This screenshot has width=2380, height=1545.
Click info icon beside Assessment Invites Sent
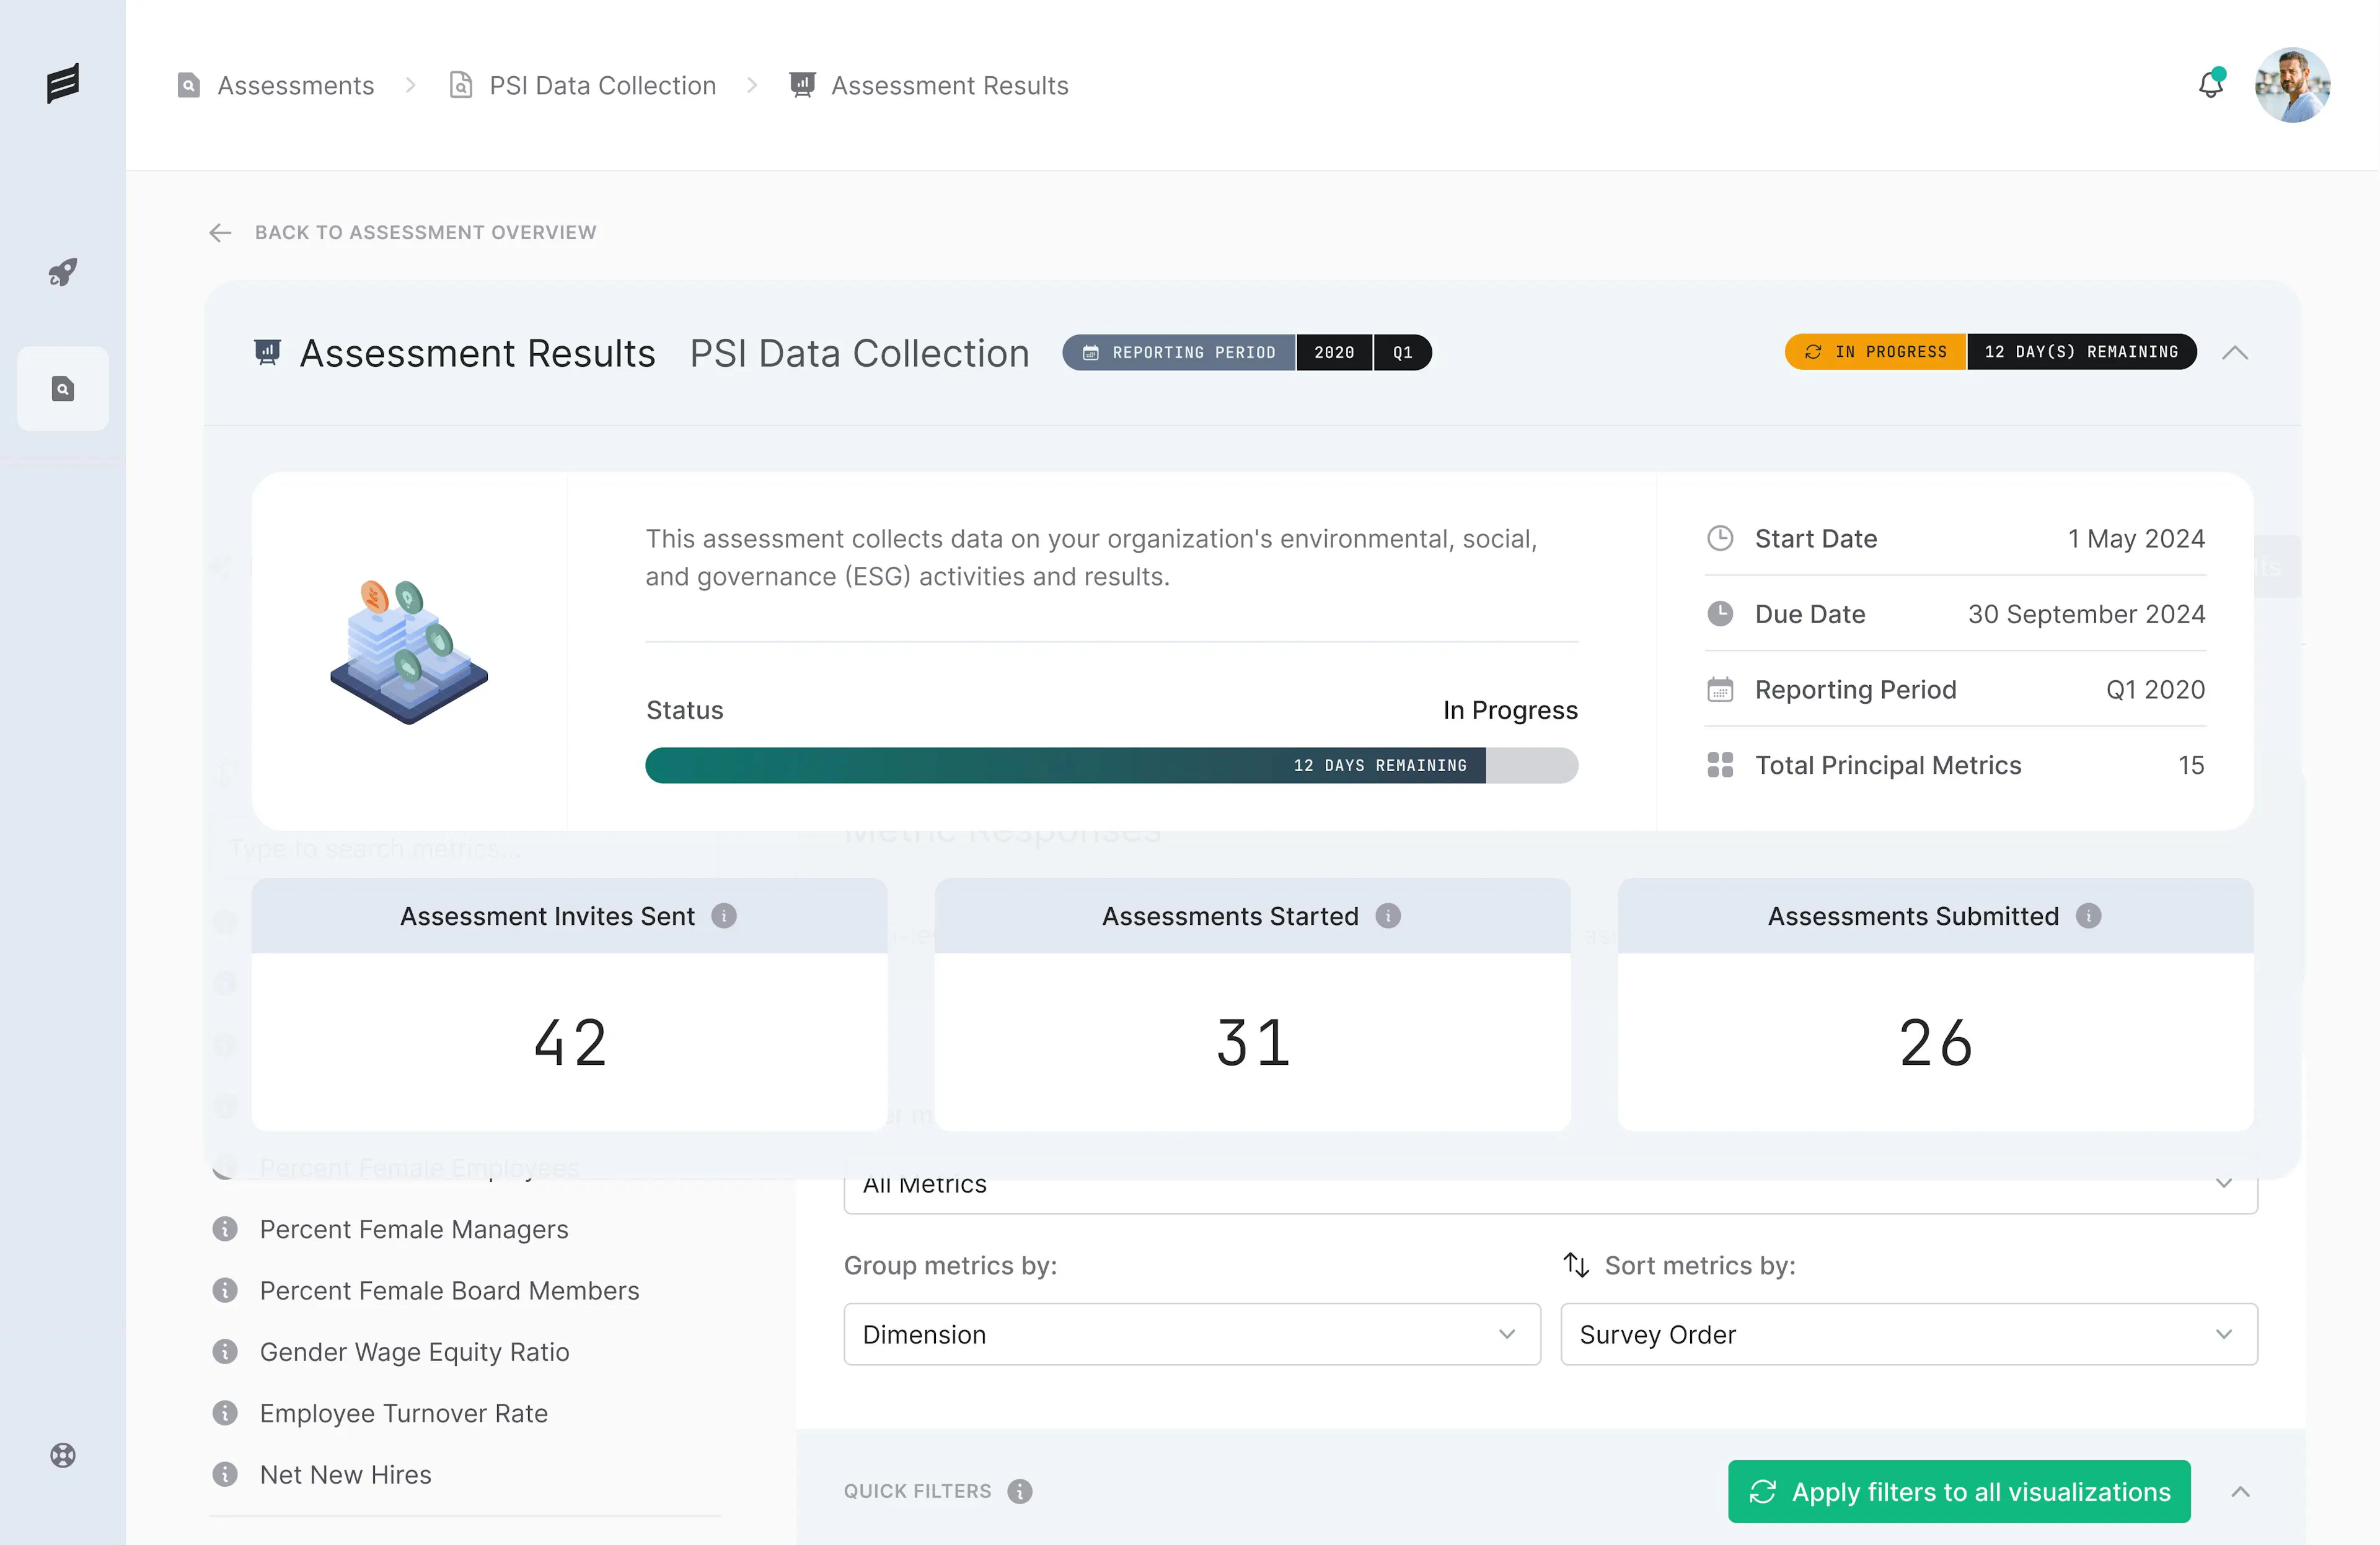point(724,916)
